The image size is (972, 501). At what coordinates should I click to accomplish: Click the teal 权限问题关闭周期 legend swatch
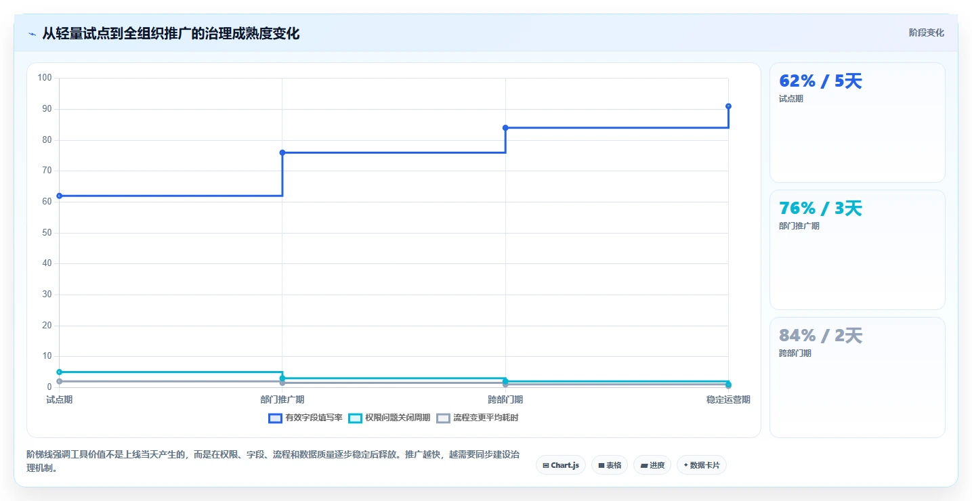click(355, 418)
